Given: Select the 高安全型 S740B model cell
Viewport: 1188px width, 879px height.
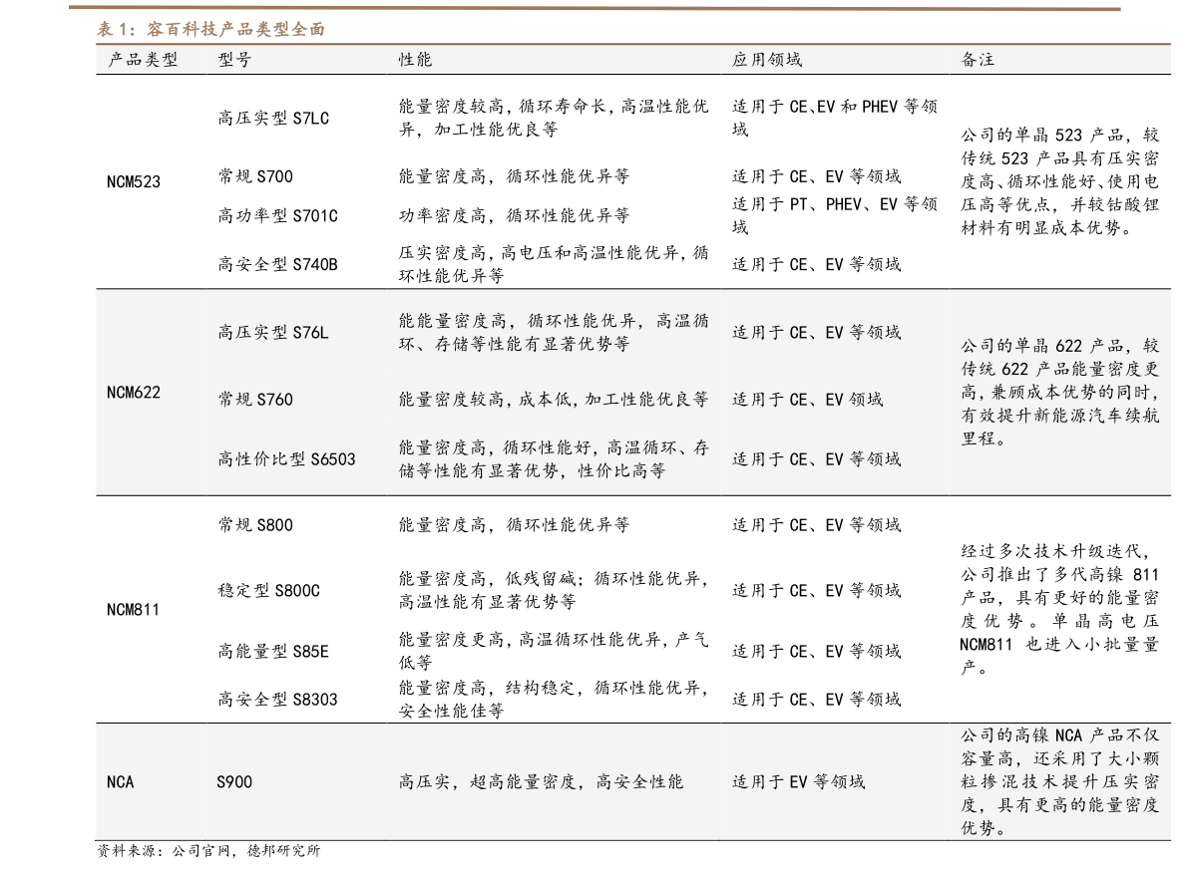Looking at the screenshot, I should (277, 264).
